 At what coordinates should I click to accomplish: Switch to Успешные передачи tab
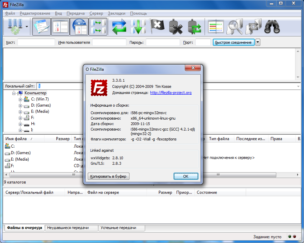(122, 228)
